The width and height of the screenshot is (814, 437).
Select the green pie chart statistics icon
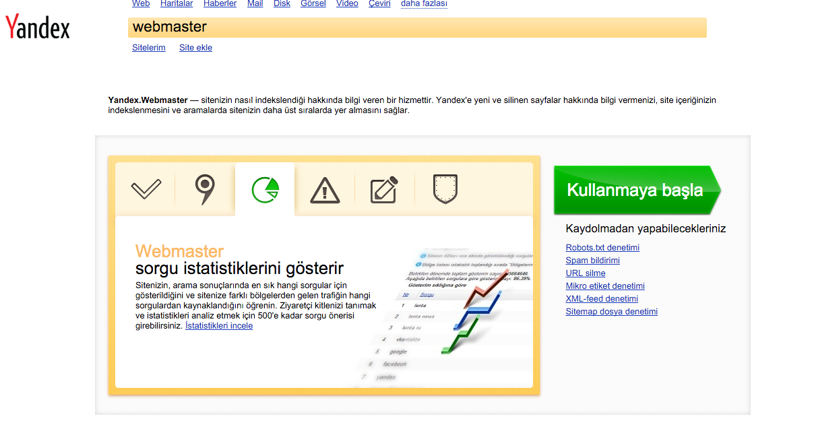coord(265,190)
